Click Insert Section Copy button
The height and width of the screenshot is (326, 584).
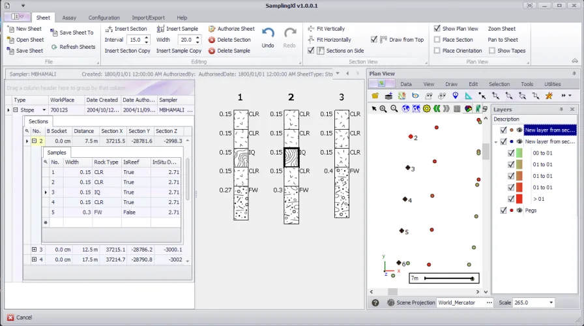pos(127,51)
